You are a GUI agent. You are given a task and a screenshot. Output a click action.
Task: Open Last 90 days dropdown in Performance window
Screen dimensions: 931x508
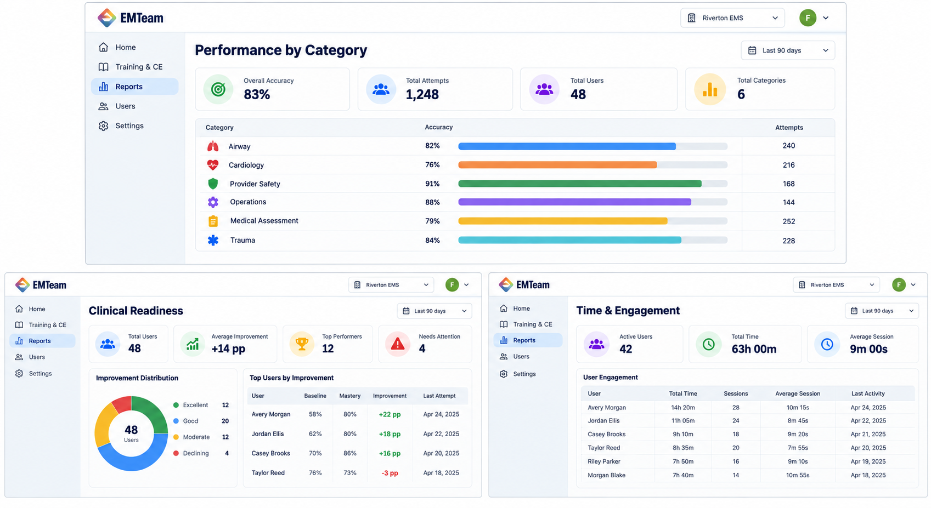(788, 50)
